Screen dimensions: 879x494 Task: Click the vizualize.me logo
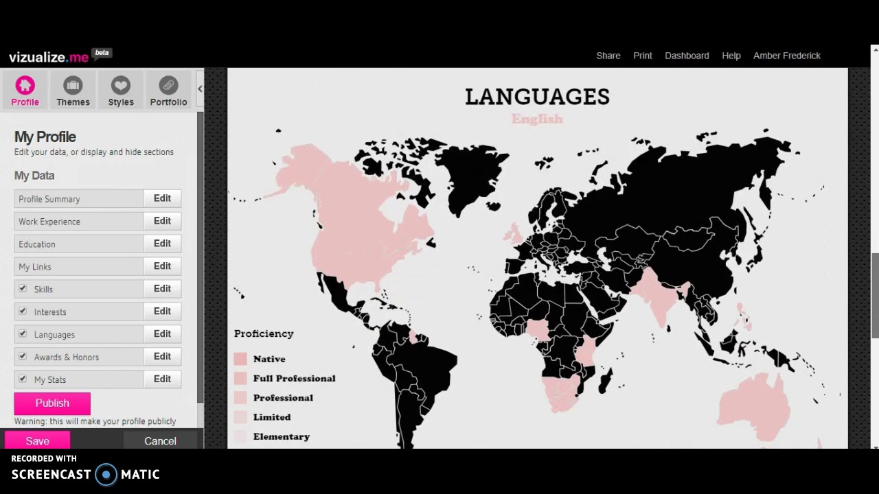click(49, 57)
